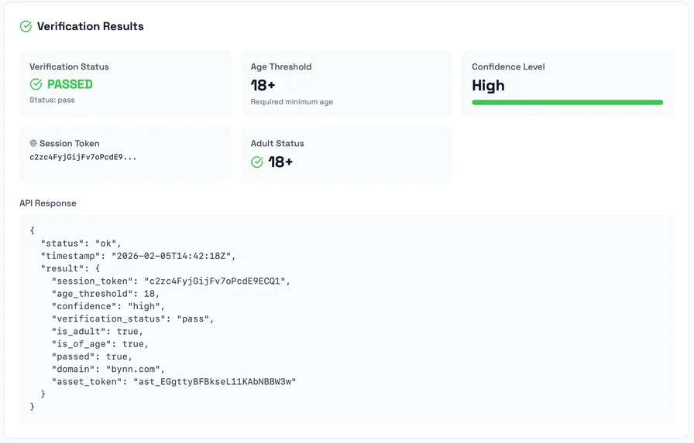This screenshot has height=443, width=694.
Task: Click the "asset_token" JSON line
Action: pyautogui.click(x=173, y=382)
